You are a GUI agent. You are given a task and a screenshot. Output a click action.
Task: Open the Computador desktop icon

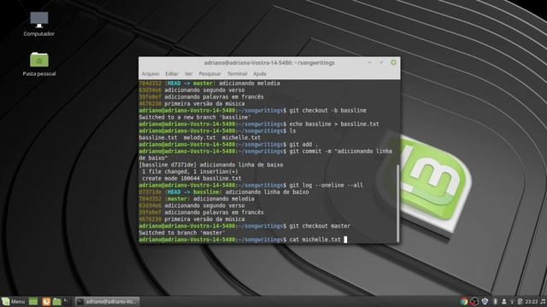39,24
